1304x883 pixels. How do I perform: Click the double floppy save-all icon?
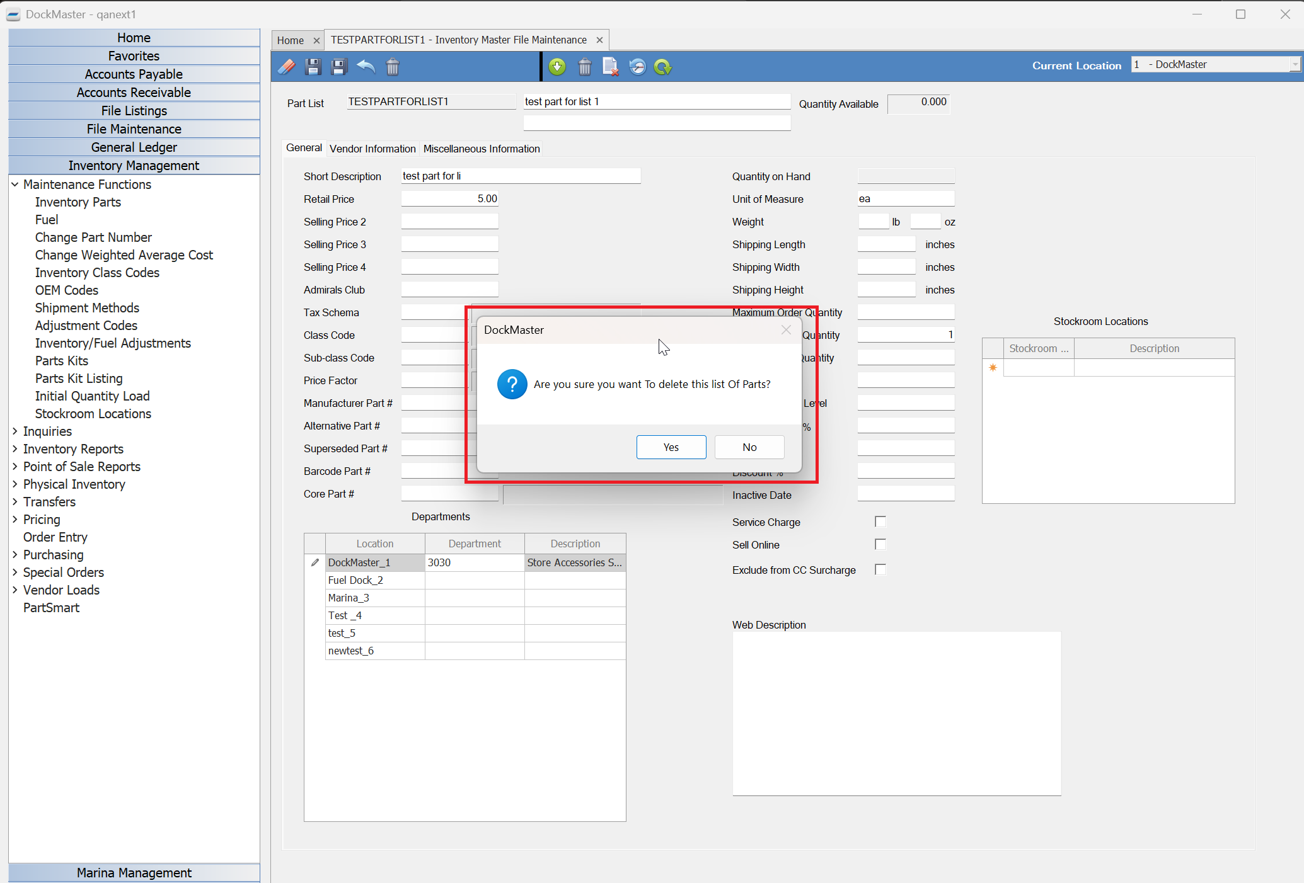point(339,67)
